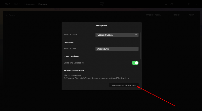This screenshot has width=202, height=111.
Task: Click the arrow on the Русский (Russian) combo box
Action: click(136, 35)
